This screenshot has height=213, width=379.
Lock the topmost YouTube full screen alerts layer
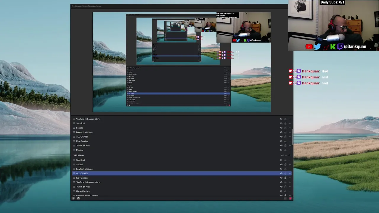[285, 119]
